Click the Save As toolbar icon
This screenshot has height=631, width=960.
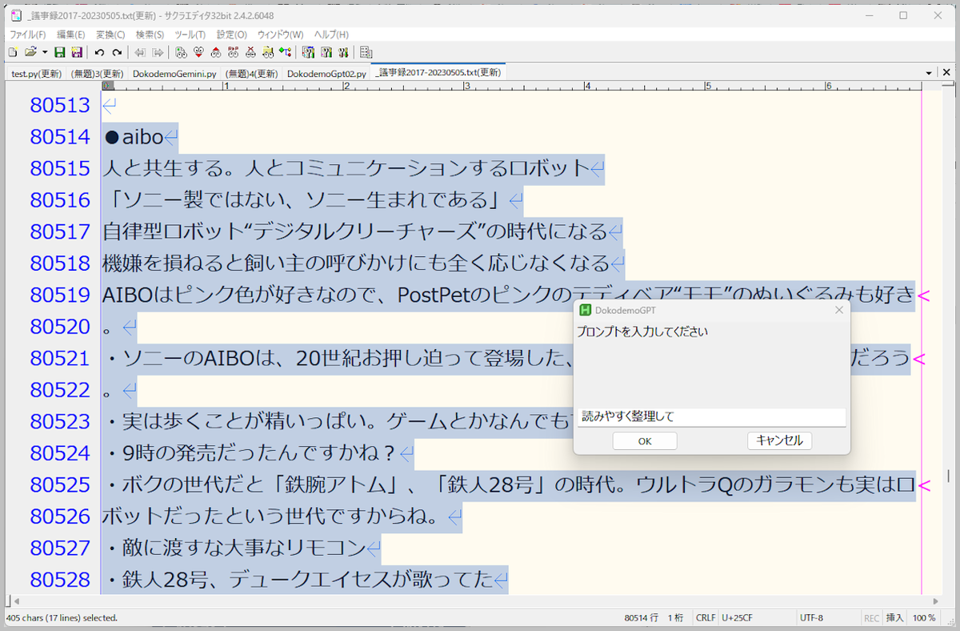coord(77,53)
